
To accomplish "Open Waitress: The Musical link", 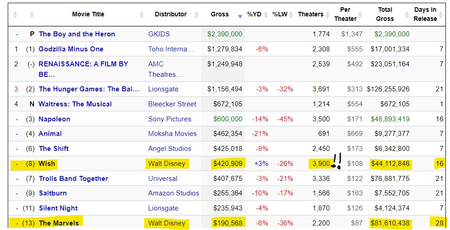I will click(75, 104).
